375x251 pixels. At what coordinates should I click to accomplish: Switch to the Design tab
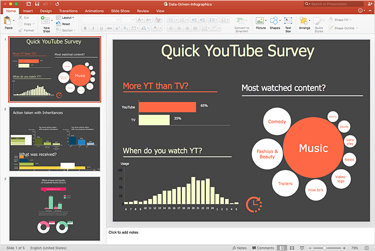click(x=46, y=11)
